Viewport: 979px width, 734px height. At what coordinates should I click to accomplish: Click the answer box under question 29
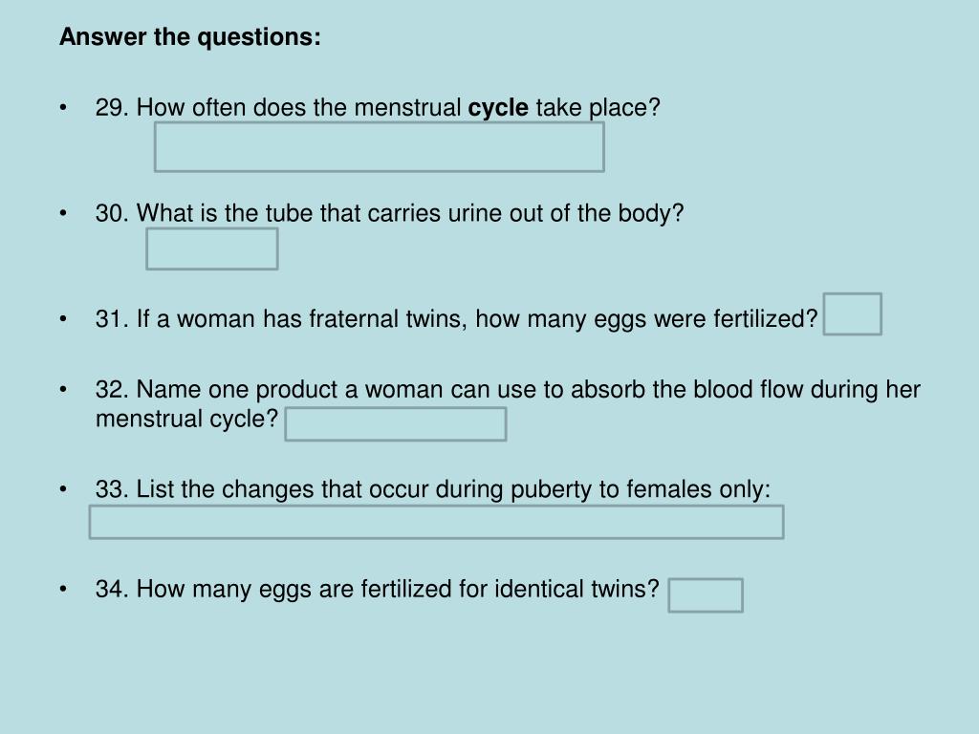(x=379, y=147)
